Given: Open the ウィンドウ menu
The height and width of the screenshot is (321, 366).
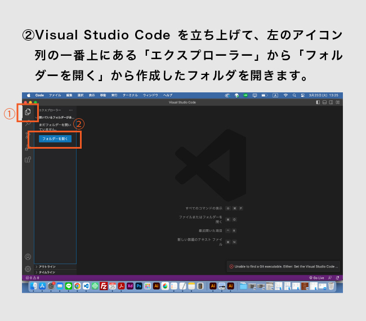Looking at the screenshot, I should pyautogui.click(x=150, y=95).
